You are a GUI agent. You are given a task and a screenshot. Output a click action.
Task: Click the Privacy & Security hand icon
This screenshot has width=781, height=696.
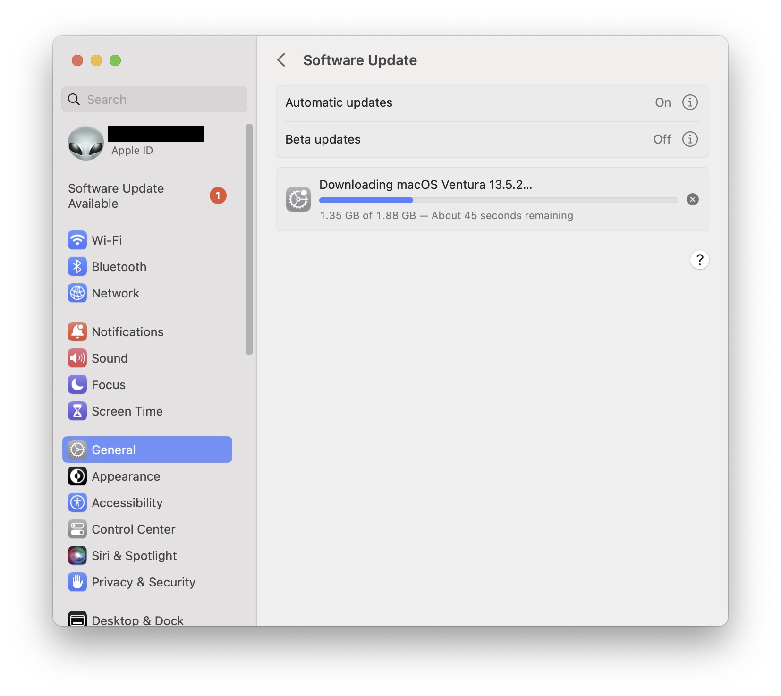(77, 582)
